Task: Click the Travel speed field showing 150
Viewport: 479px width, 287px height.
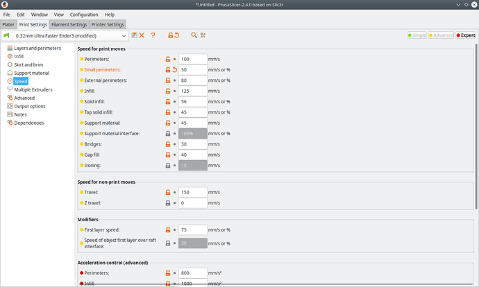Action: (193, 193)
